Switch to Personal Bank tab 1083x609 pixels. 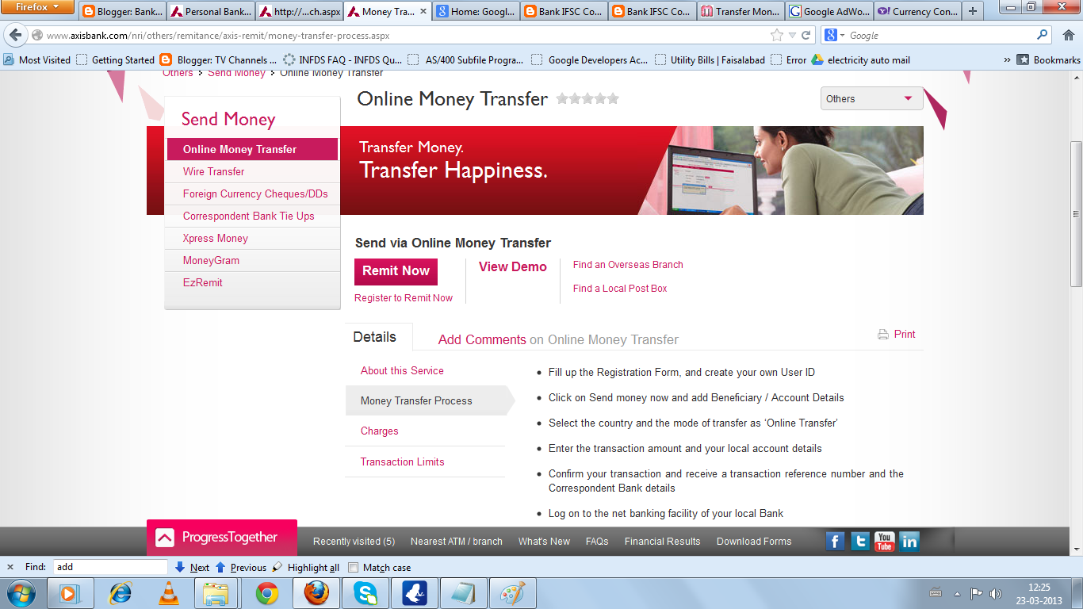coord(211,11)
